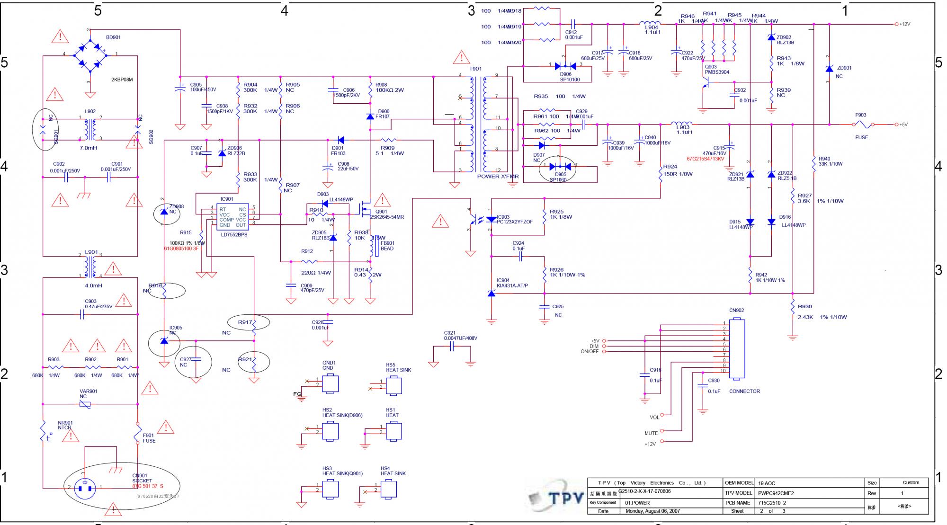Click the "2SK2645-54MR" part label
The width and height of the screenshot is (947, 525).
click(387, 217)
